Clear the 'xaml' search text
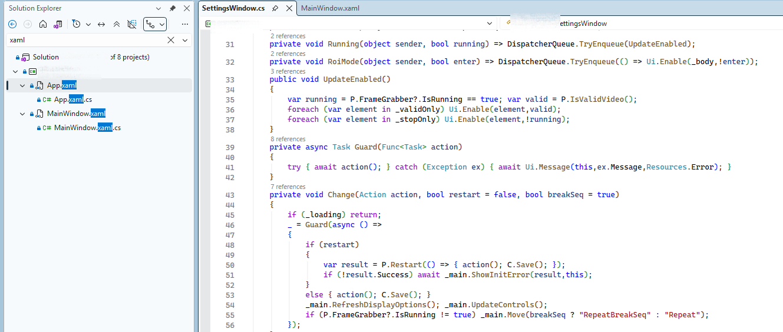 point(171,40)
